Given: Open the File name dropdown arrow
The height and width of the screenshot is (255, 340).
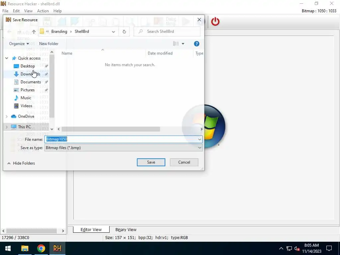Looking at the screenshot, I should [200, 139].
